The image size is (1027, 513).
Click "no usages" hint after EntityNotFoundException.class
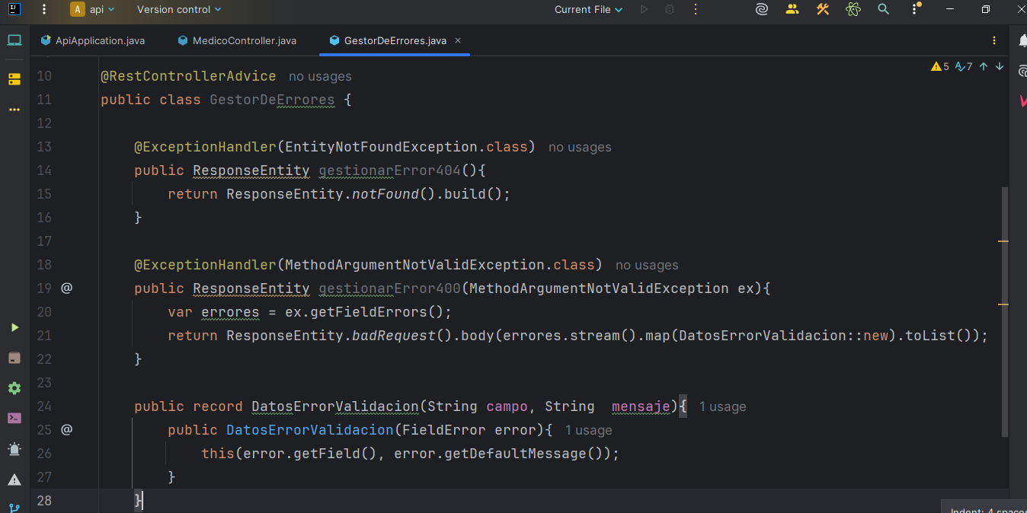pos(580,148)
